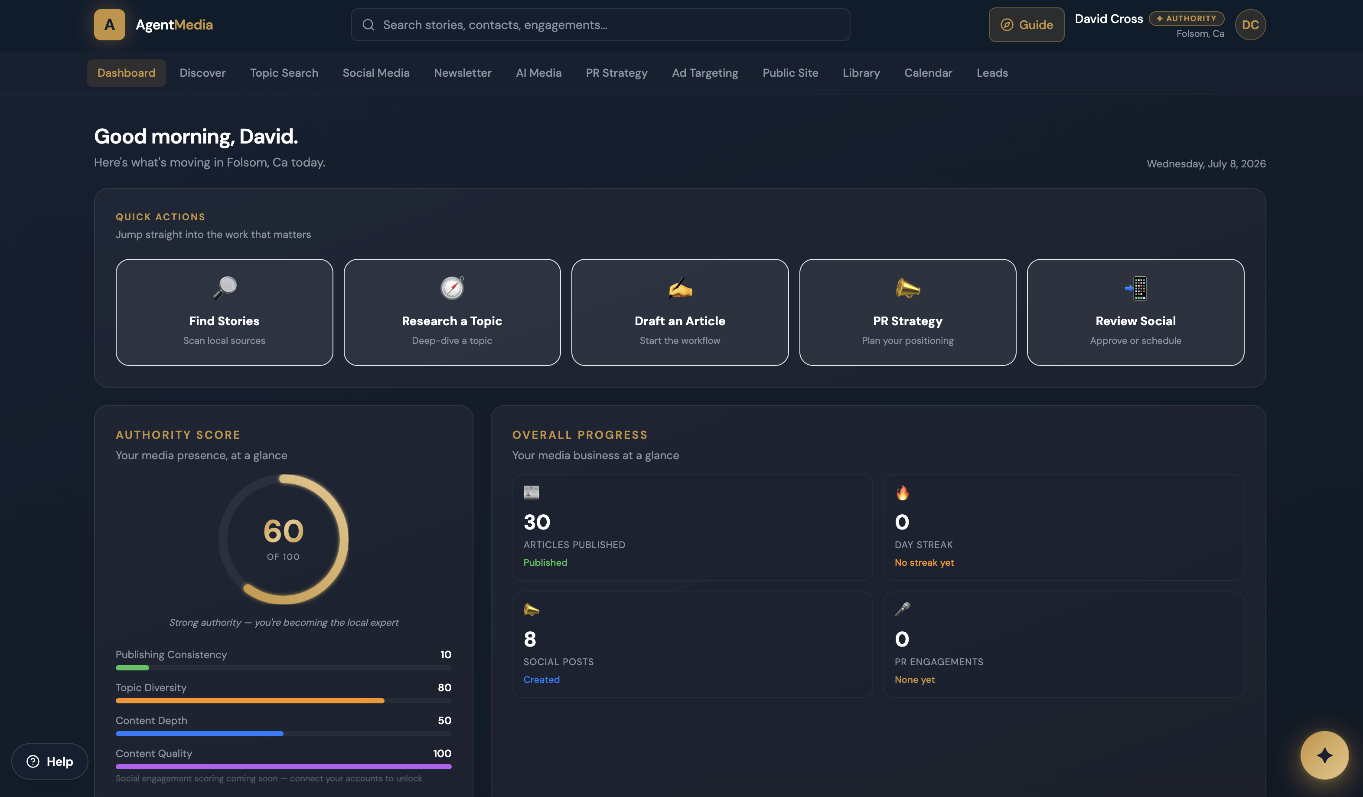Open the PR Strategy quick action card
Viewport: 1363px width, 797px height.
[908, 312]
